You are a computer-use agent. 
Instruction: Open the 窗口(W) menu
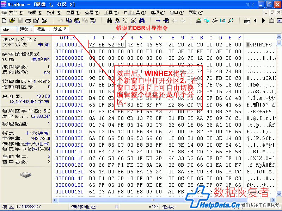coord(177,13)
